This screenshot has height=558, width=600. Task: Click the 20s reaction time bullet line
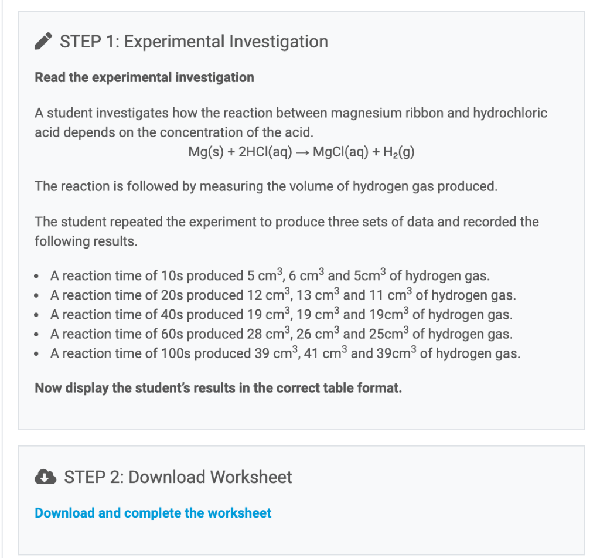283,295
